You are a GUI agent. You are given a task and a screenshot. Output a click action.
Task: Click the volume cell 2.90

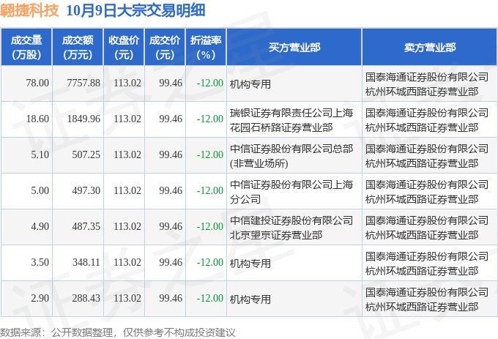(40, 299)
